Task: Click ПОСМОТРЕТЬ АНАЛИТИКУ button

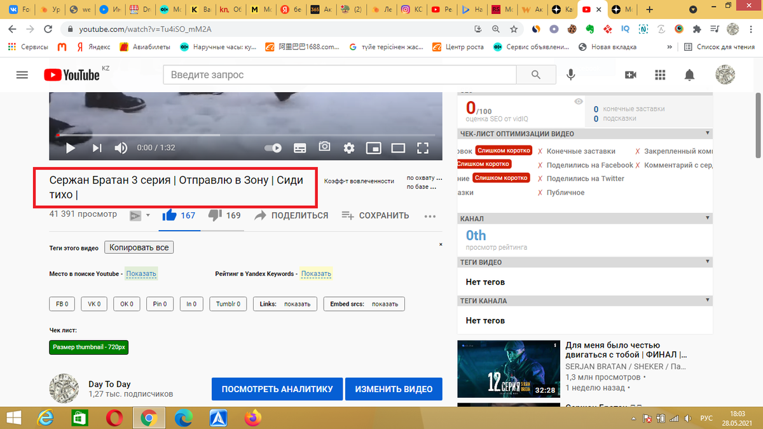Action: click(x=277, y=389)
